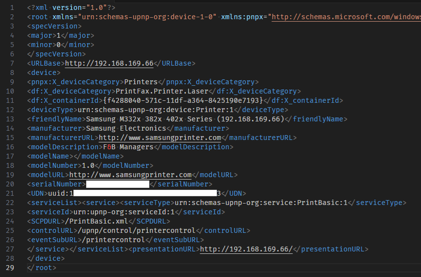
Task: Click the opening 'specVersion' tag on line 3
Action: (54, 26)
